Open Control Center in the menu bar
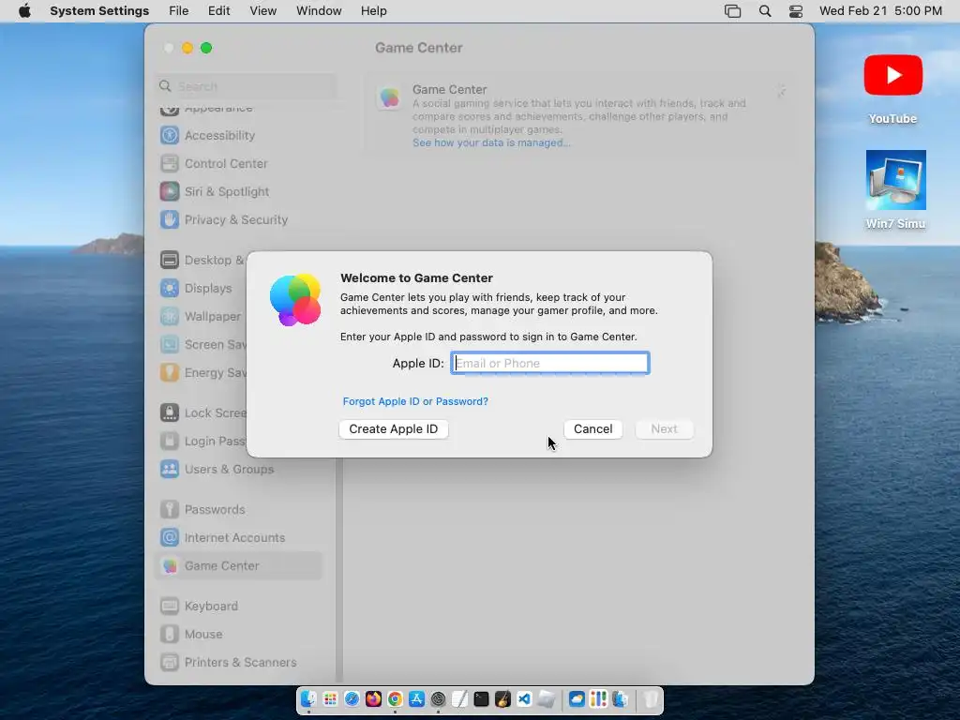 click(795, 11)
